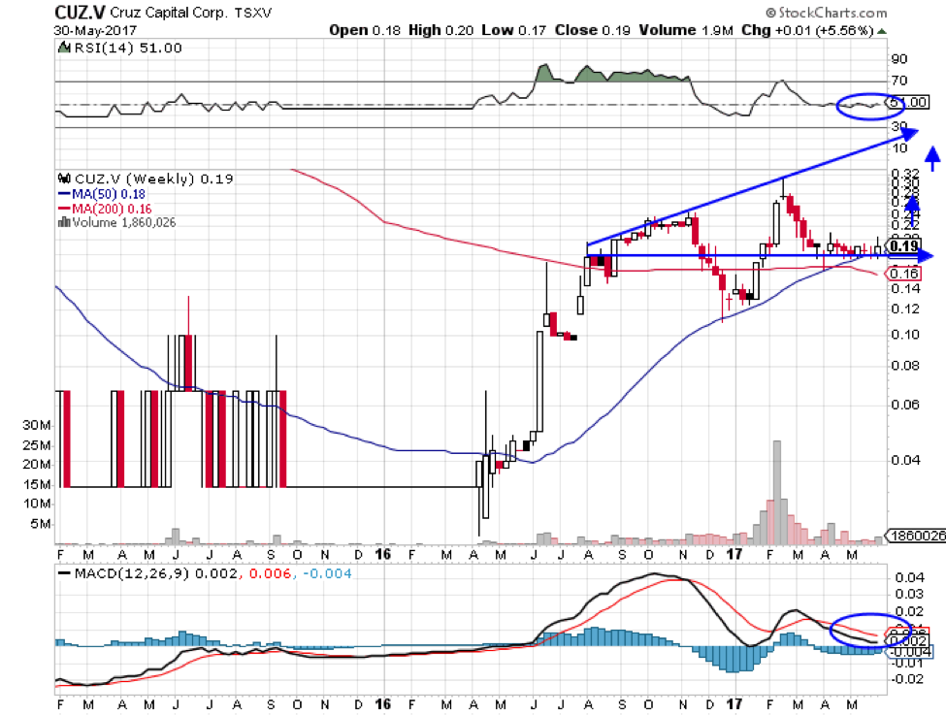
Task: Click the 0.14 price axis label
Action: [x=905, y=288]
